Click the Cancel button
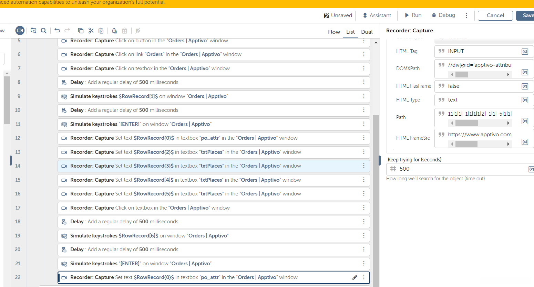The width and height of the screenshot is (534, 287). (x=495, y=15)
